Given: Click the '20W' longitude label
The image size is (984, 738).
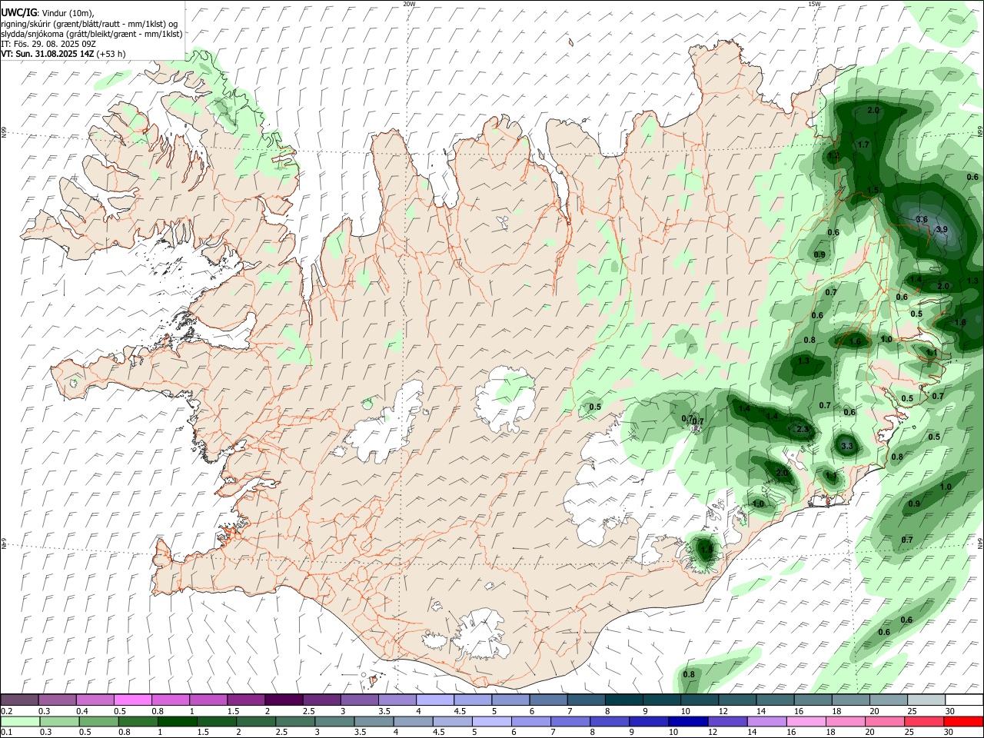Looking at the screenshot, I should coord(409,4).
